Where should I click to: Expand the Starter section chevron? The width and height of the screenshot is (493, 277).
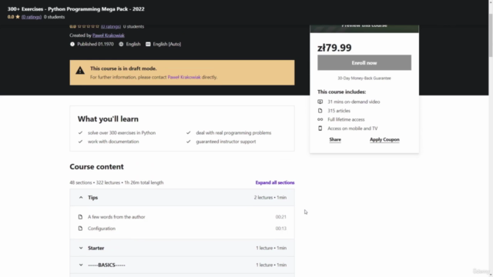coord(81,248)
